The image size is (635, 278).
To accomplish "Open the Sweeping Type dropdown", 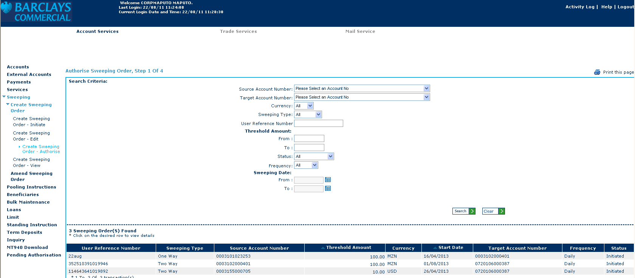I will pos(308,114).
